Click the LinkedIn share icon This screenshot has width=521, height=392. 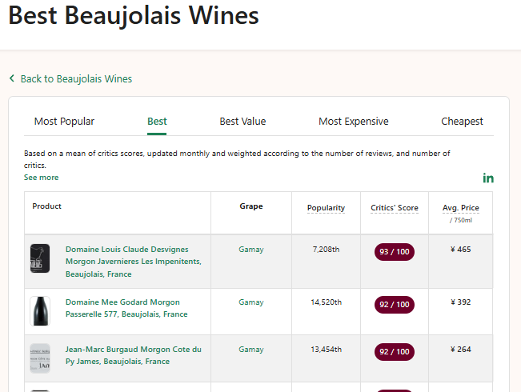pos(488,178)
